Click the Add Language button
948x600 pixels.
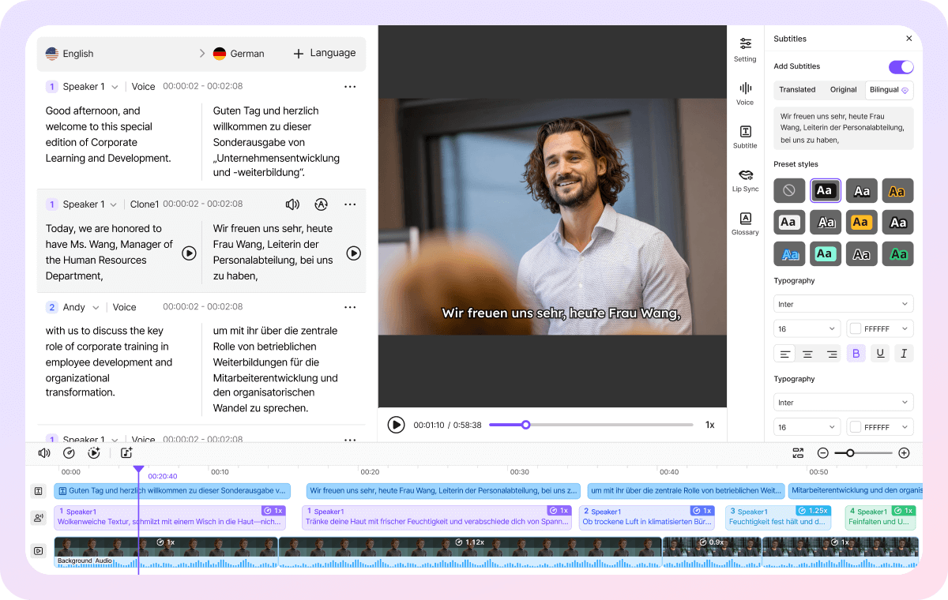324,53
